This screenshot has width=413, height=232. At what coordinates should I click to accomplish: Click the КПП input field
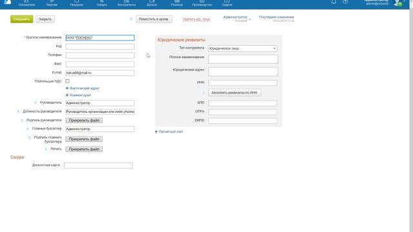[243, 103]
